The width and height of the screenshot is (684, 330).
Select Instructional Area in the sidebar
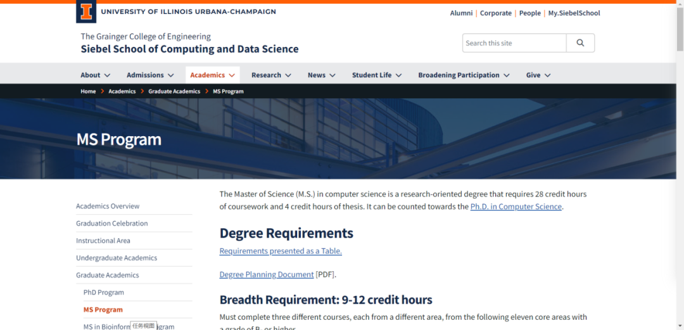(x=103, y=241)
